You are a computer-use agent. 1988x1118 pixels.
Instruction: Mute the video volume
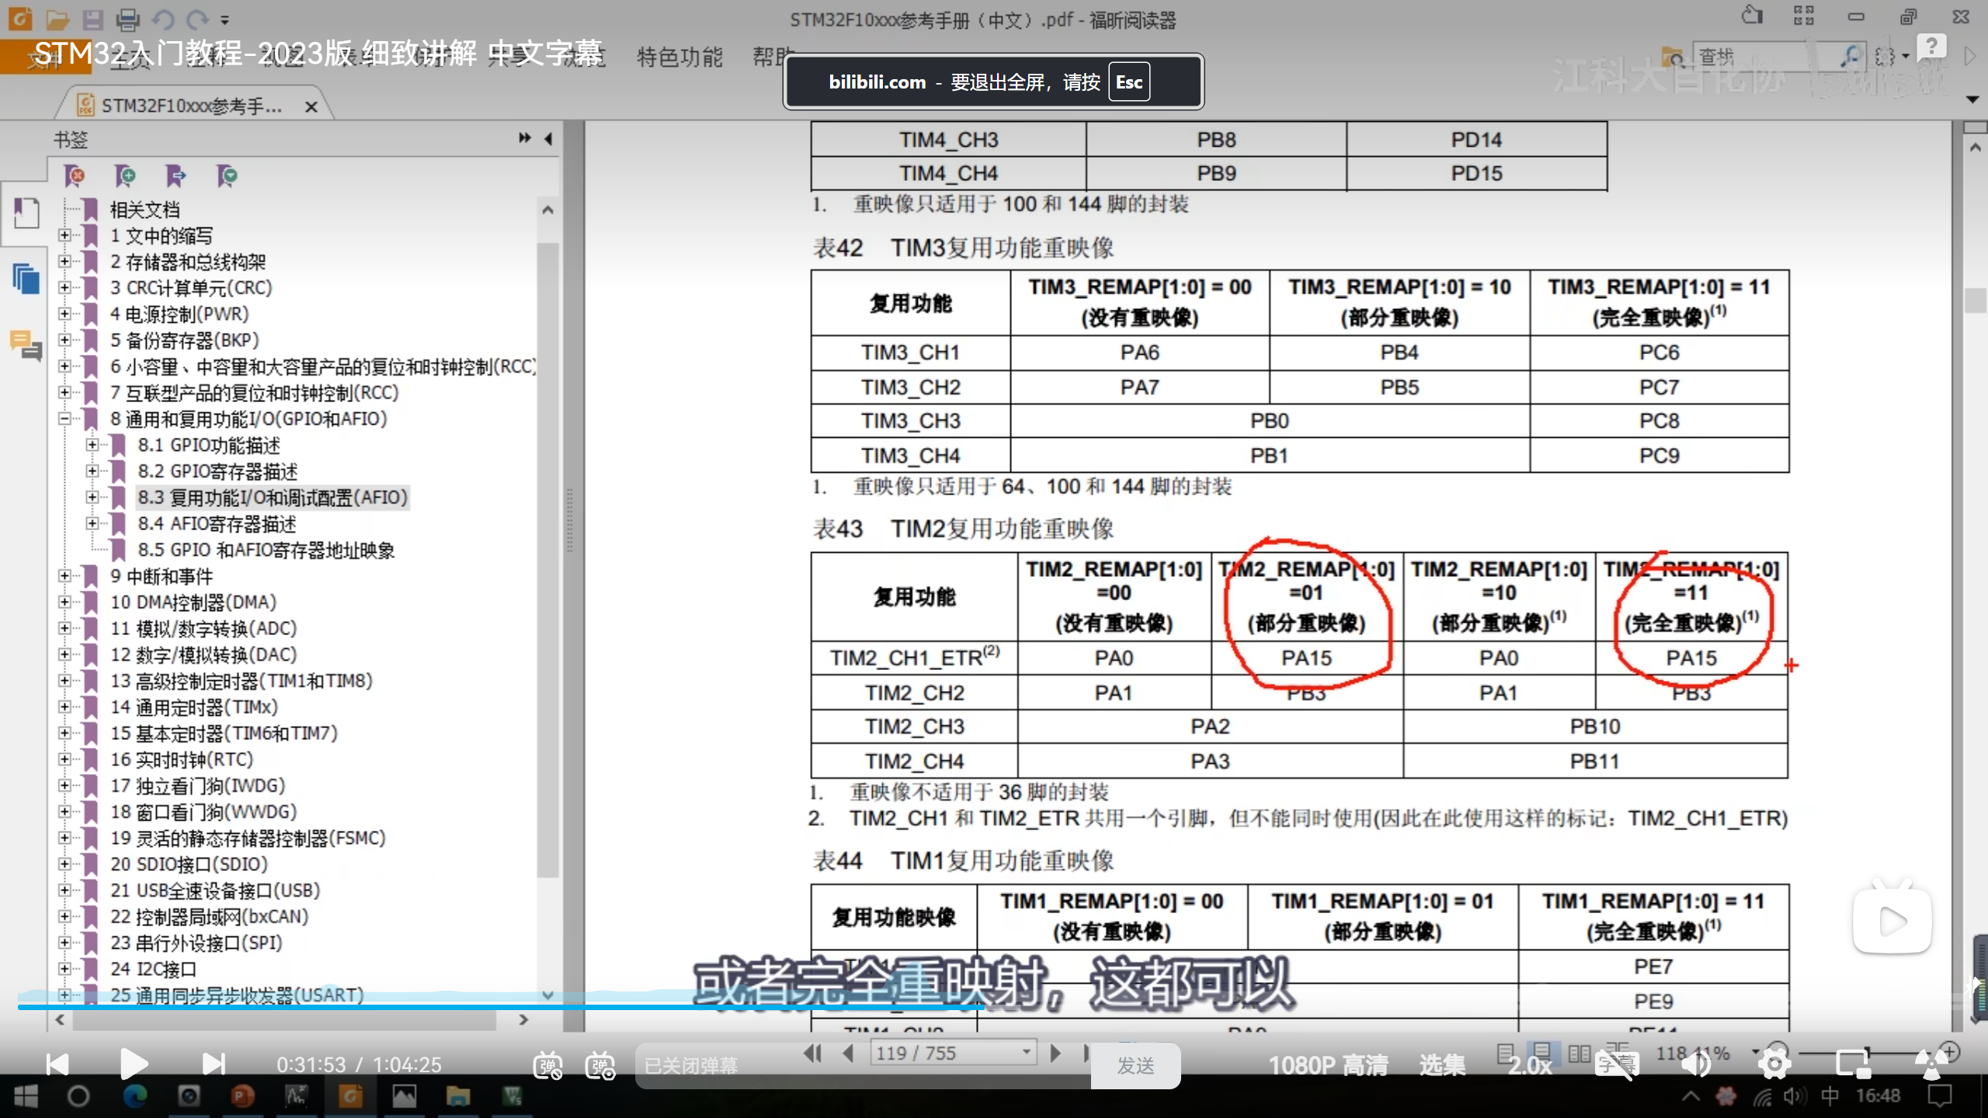tap(1695, 1064)
